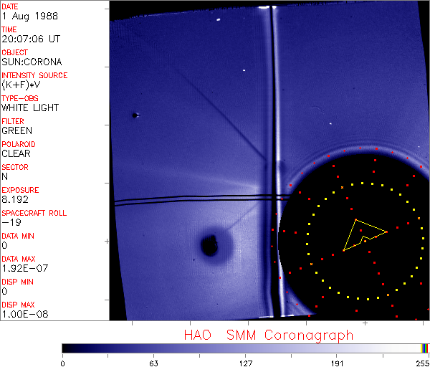Click the 63 tick label under the color bar
The image size is (430, 367).
153,362
